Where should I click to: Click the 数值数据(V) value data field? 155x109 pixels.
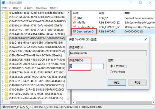tap(86, 66)
